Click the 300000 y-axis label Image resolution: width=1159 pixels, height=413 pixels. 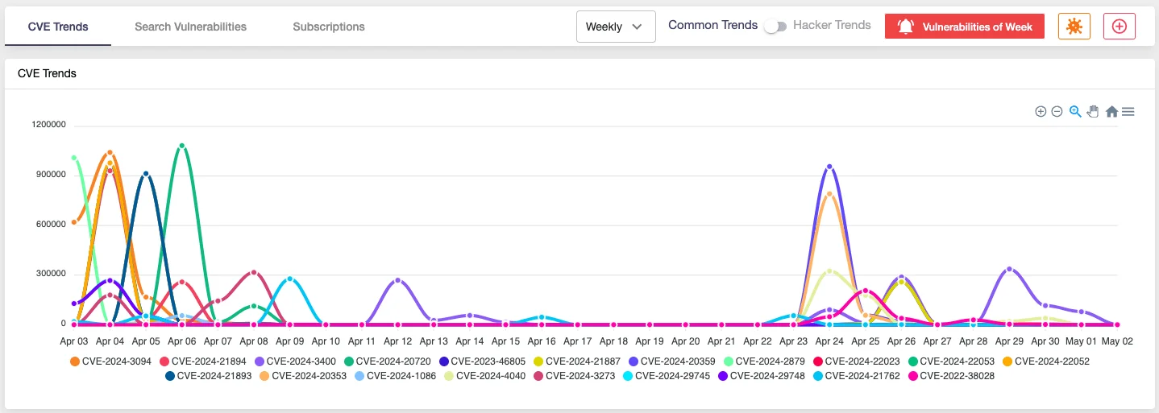point(52,274)
